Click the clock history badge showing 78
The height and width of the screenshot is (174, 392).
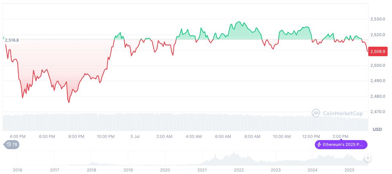pyautogui.click(x=12, y=144)
